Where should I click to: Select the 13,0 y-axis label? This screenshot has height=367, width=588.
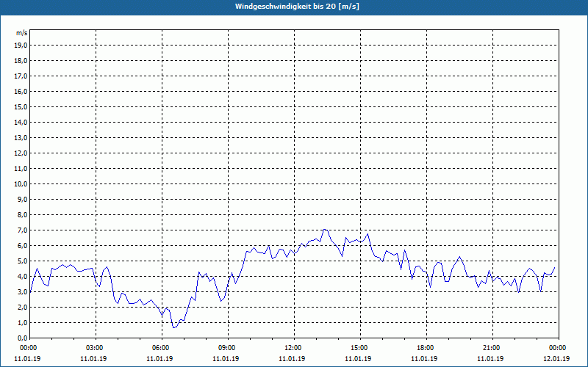(x=21, y=137)
